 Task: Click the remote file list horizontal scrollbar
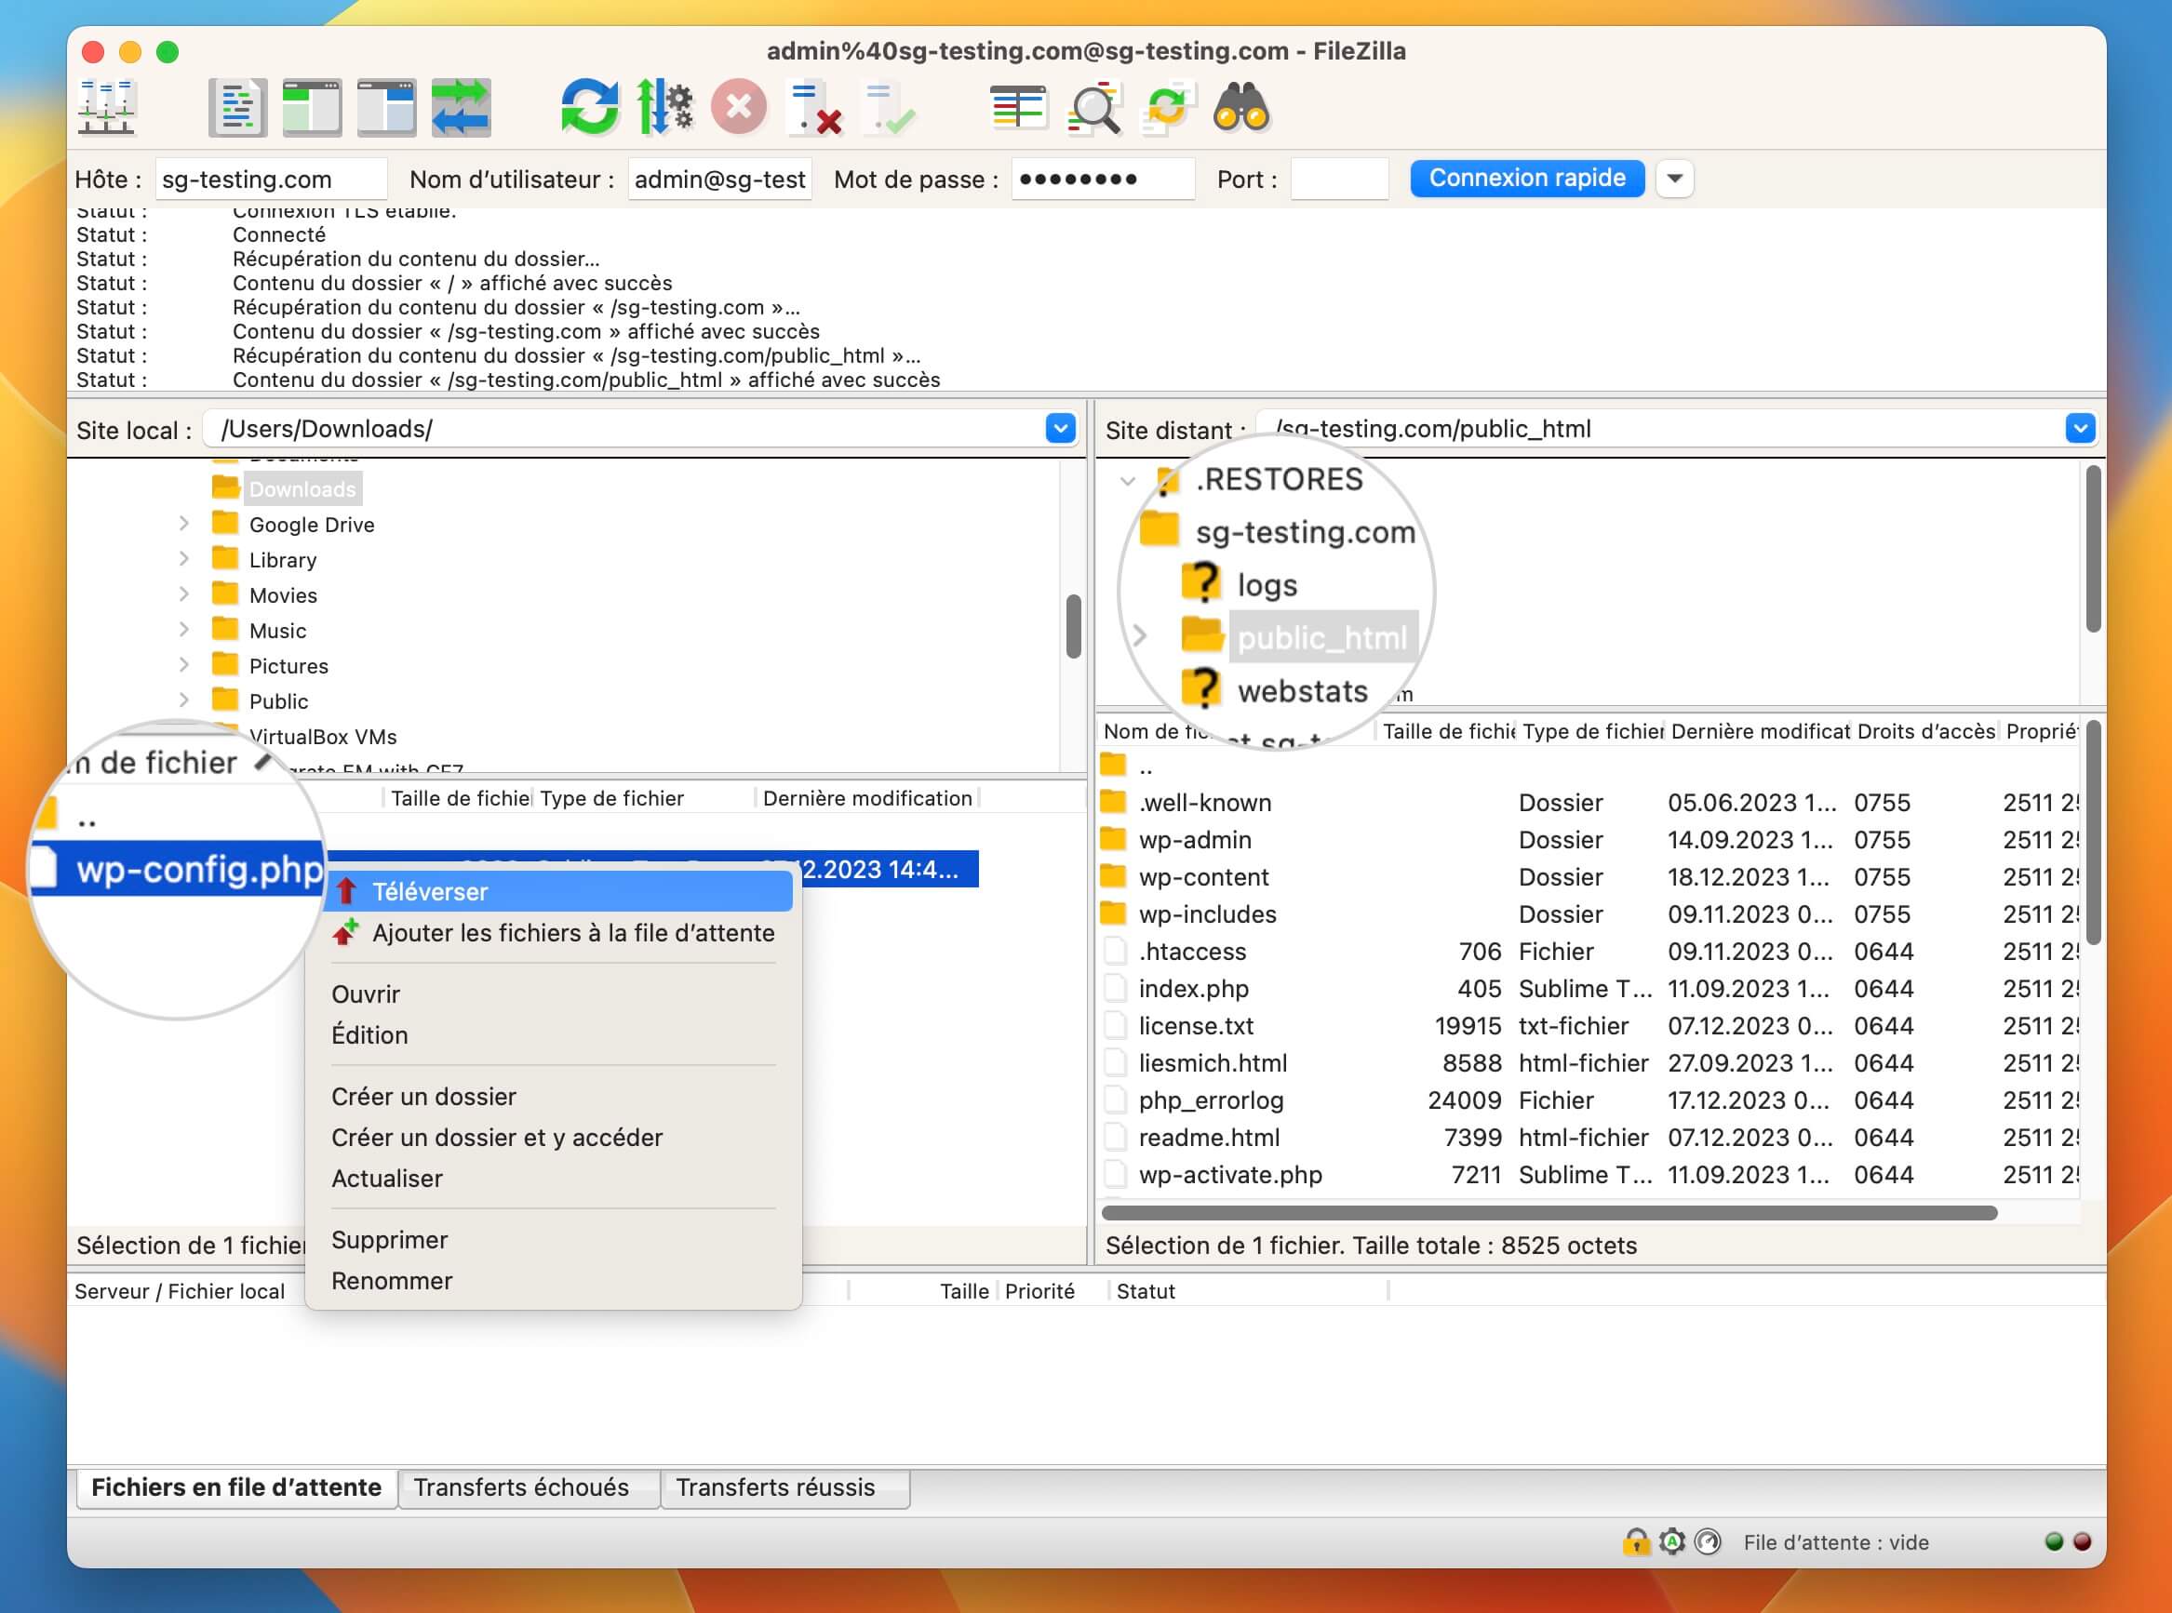1549,1212
